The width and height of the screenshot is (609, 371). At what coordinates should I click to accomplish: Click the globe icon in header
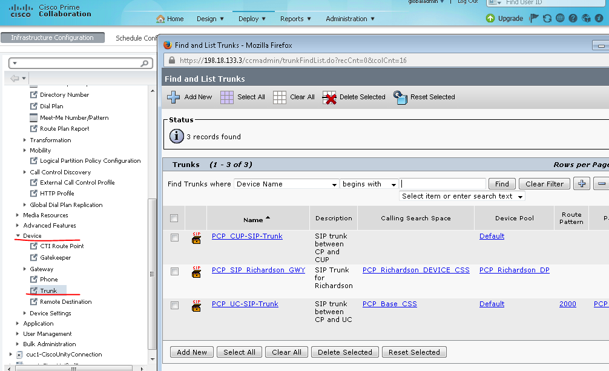560,18
